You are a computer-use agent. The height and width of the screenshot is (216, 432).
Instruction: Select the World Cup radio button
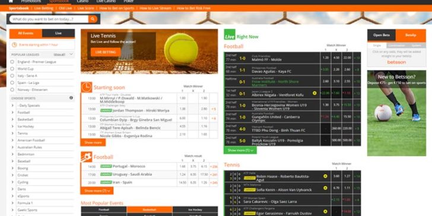[12, 69]
